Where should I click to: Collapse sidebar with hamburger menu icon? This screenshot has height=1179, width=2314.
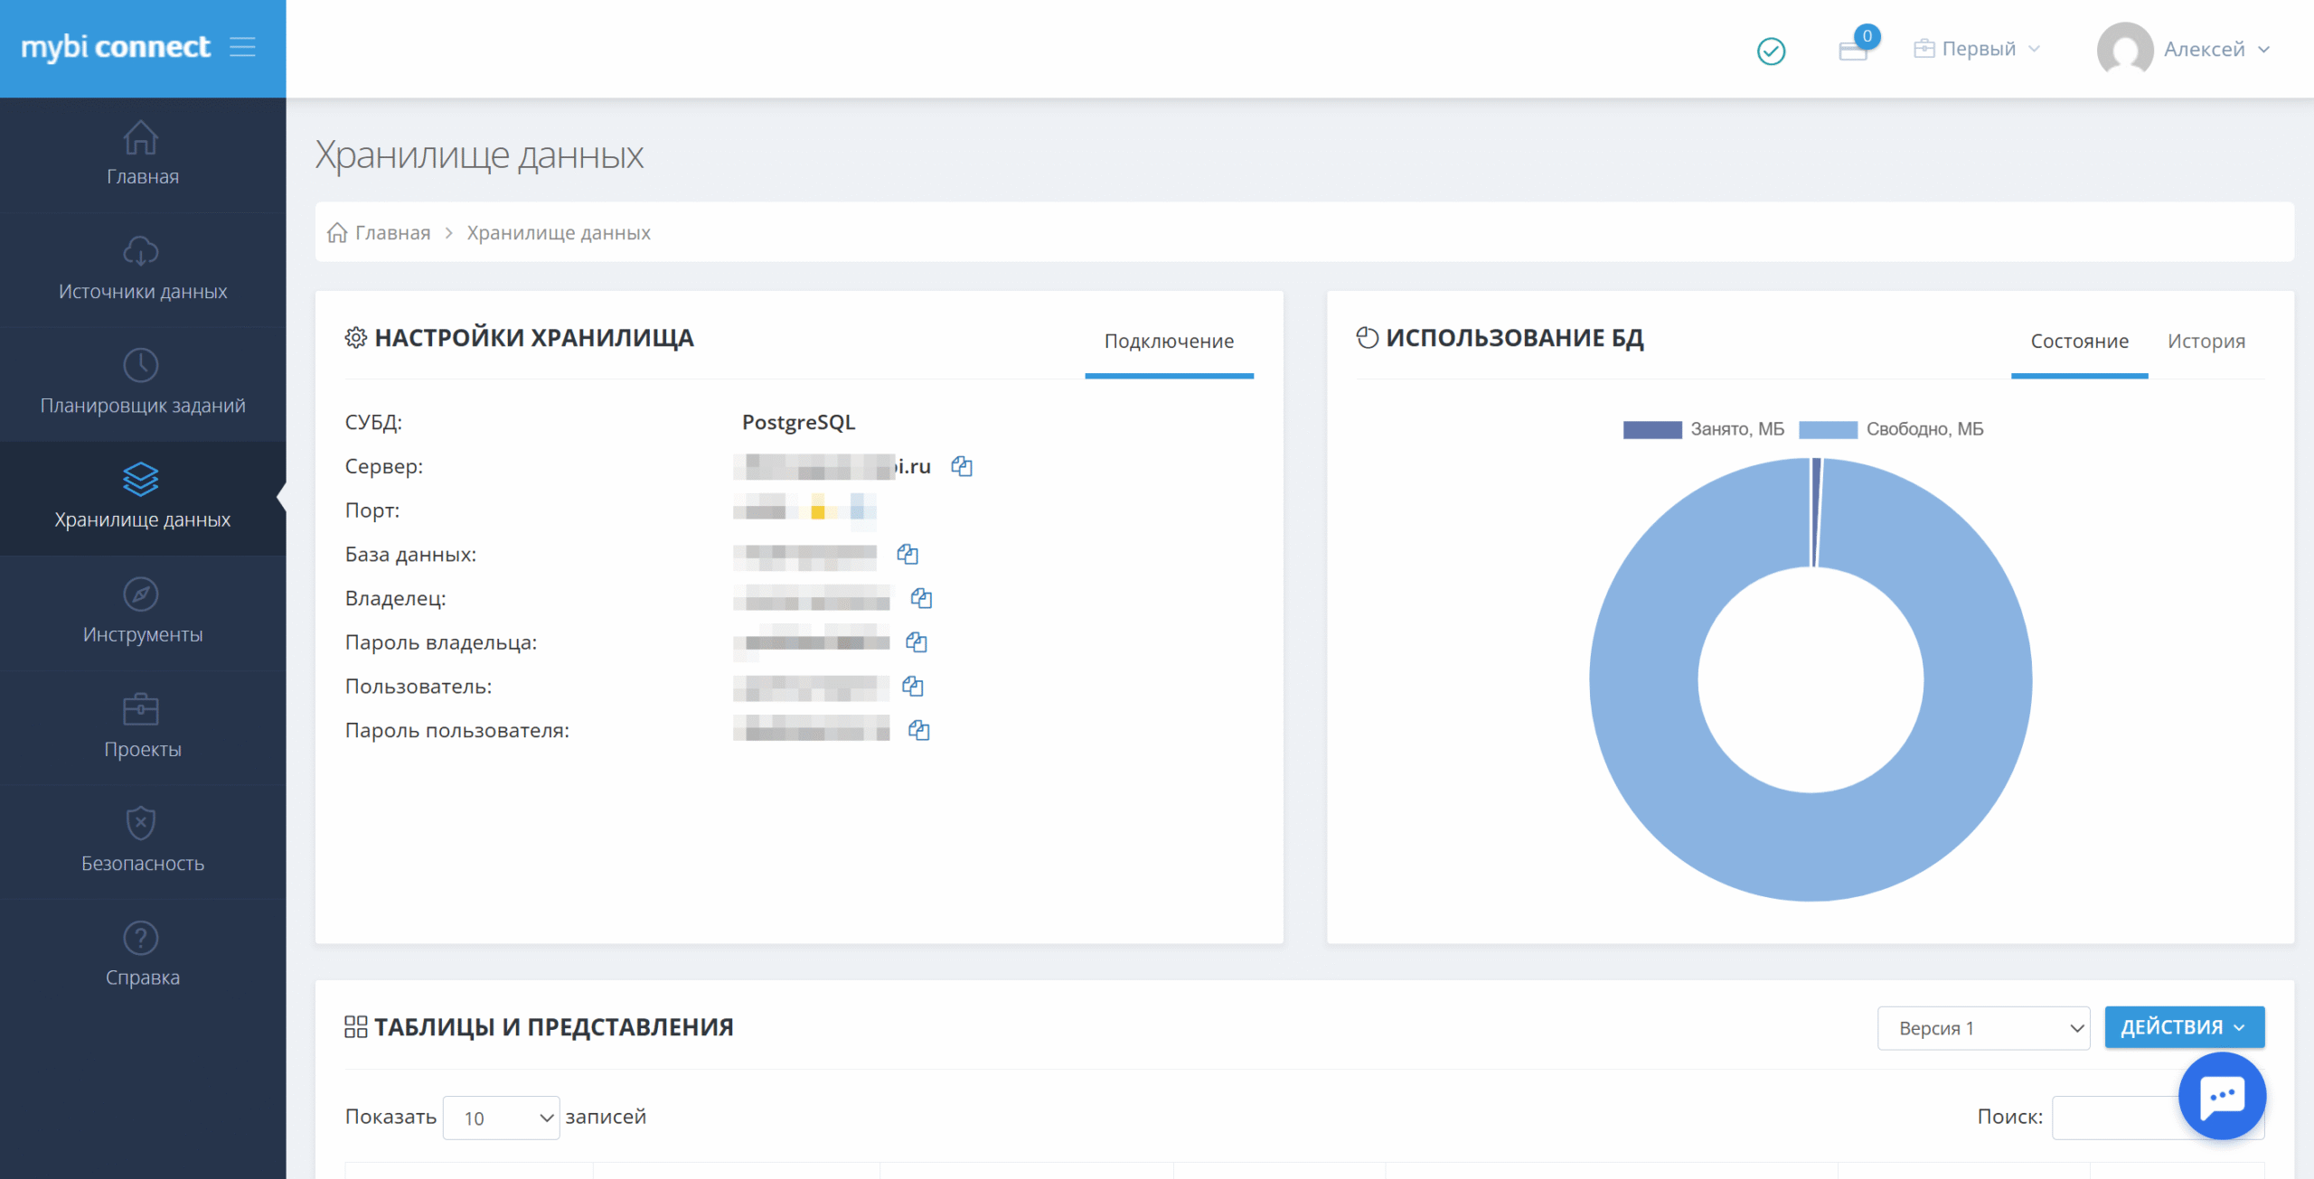click(242, 47)
